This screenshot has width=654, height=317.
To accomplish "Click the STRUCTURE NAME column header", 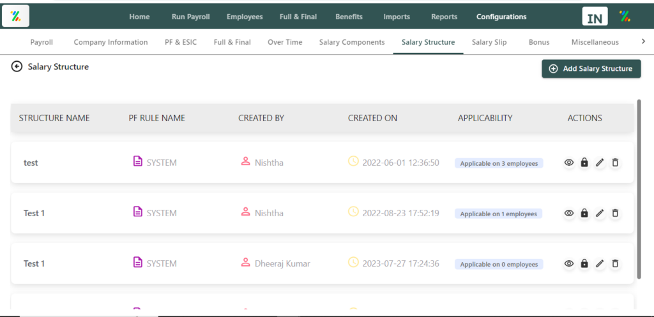I will pyautogui.click(x=54, y=118).
